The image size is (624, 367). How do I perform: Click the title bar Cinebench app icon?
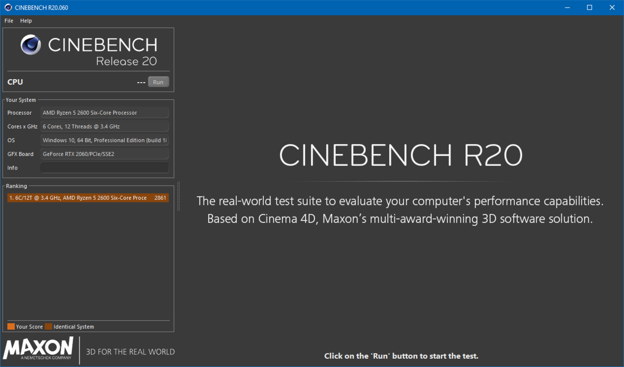(8, 8)
